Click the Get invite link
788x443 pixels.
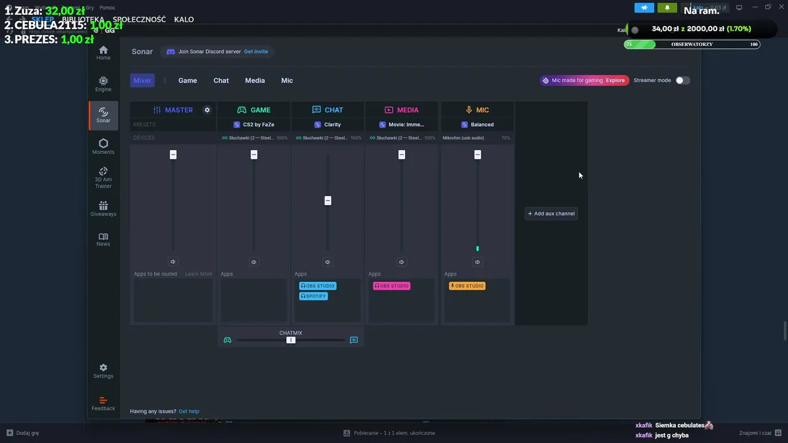click(256, 52)
